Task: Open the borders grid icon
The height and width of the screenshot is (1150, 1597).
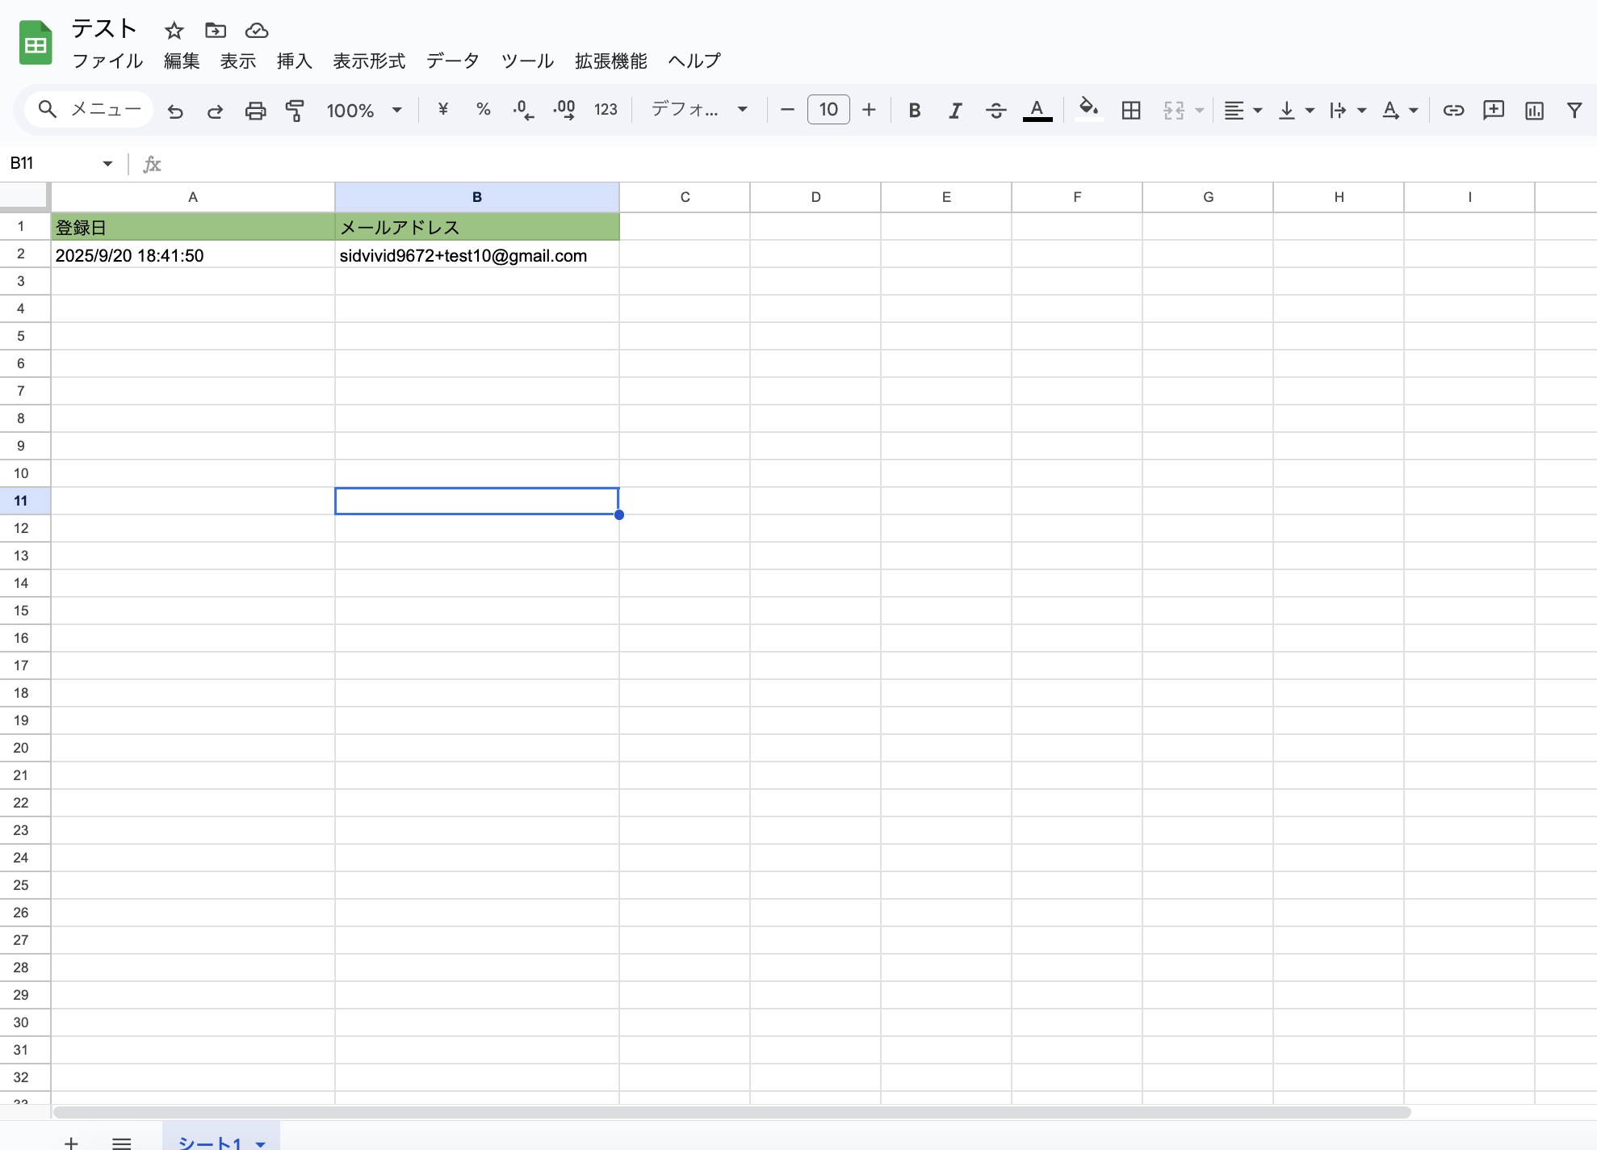Action: 1131,111
